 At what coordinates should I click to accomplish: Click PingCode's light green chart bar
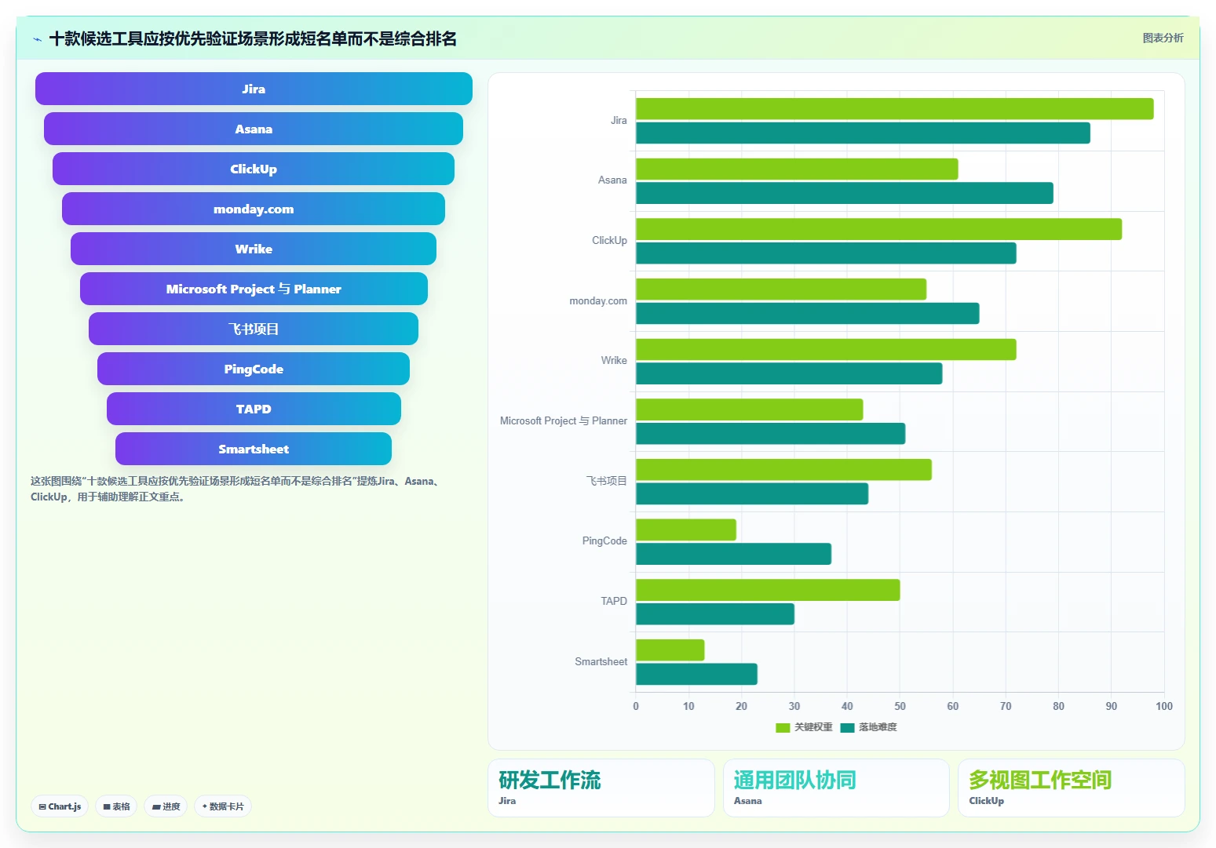[686, 530]
